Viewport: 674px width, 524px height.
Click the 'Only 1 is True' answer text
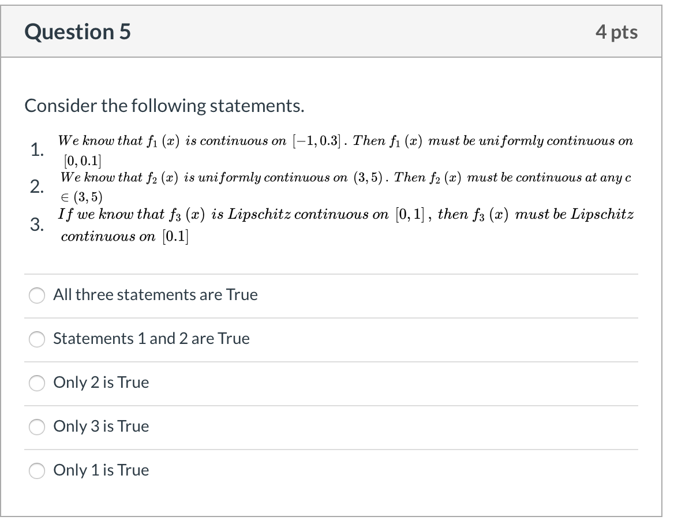click(100, 470)
